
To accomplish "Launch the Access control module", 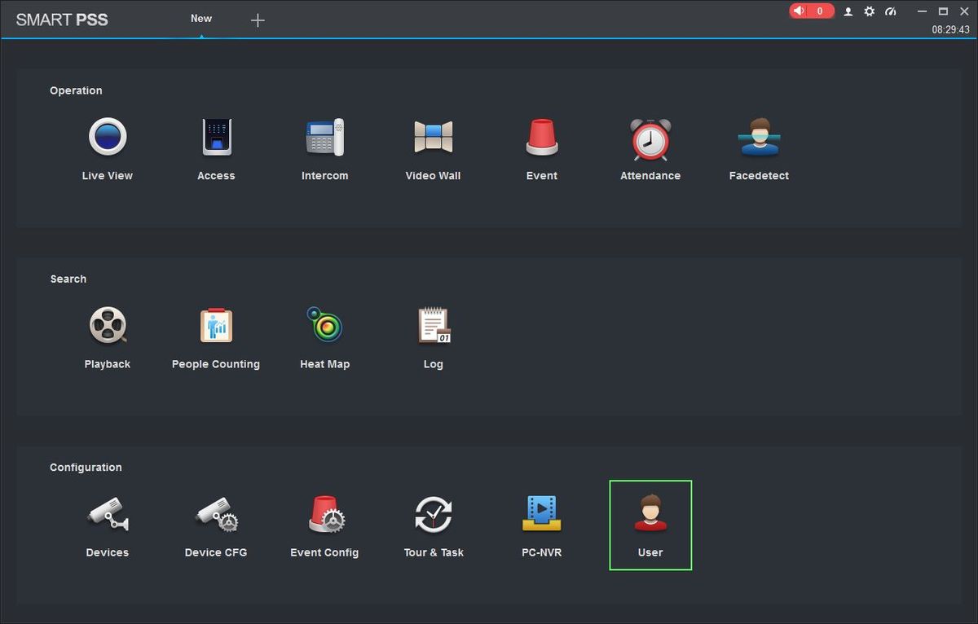I will [x=216, y=138].
